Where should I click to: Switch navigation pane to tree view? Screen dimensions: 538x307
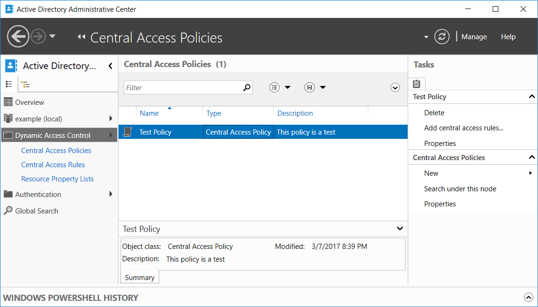click(25, 84)
